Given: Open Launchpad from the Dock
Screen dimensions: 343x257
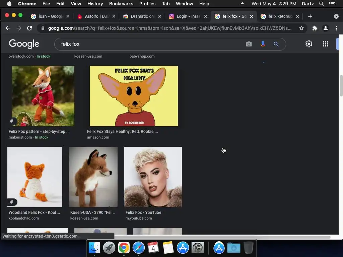Looking at the screenshot, I should pyautogui.click(x=109, y=248).
